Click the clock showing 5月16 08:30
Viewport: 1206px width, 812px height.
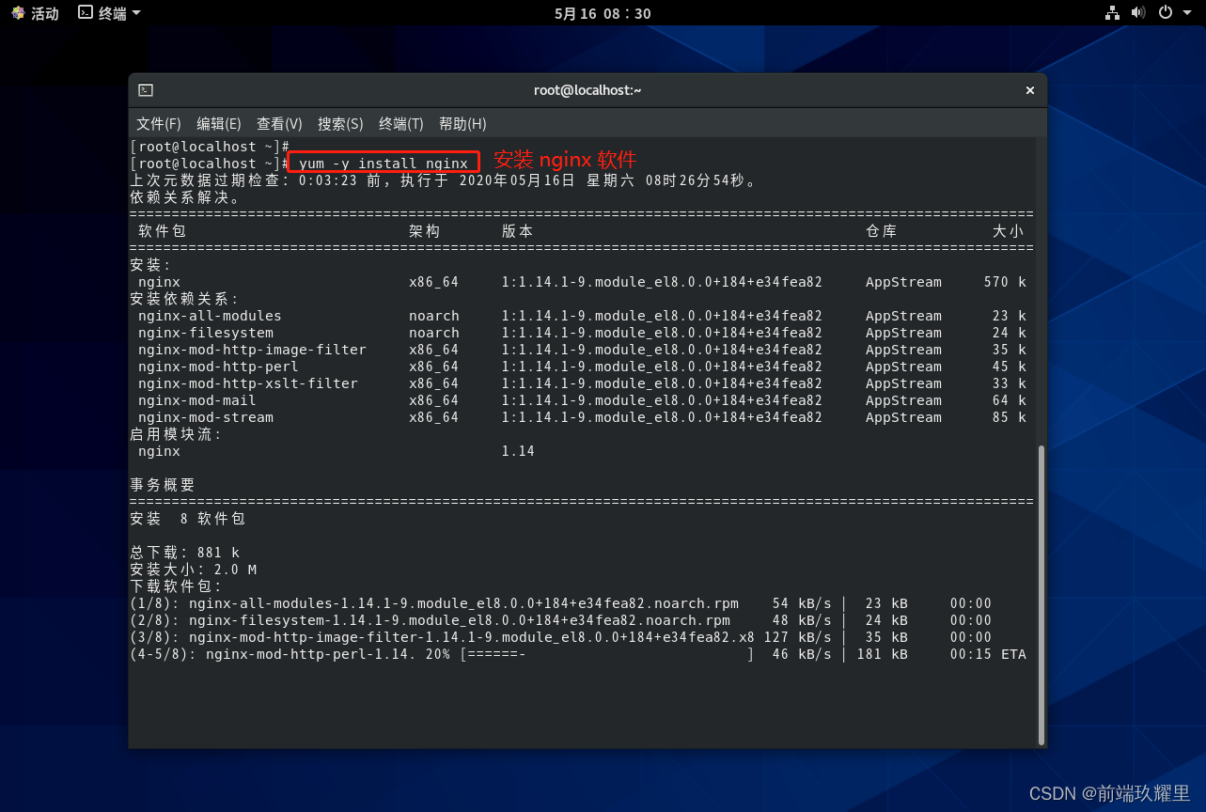tap(603, 13)
